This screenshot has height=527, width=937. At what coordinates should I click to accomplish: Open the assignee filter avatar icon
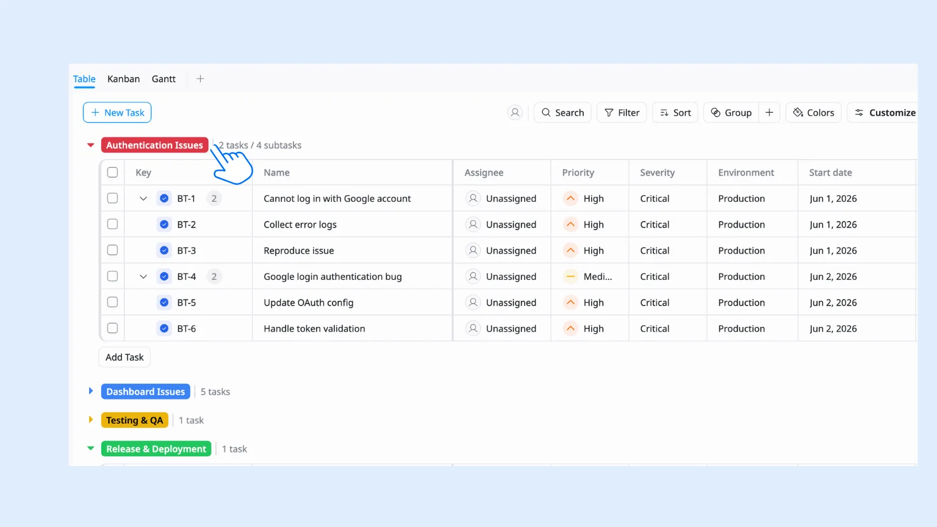coord(515,112)
